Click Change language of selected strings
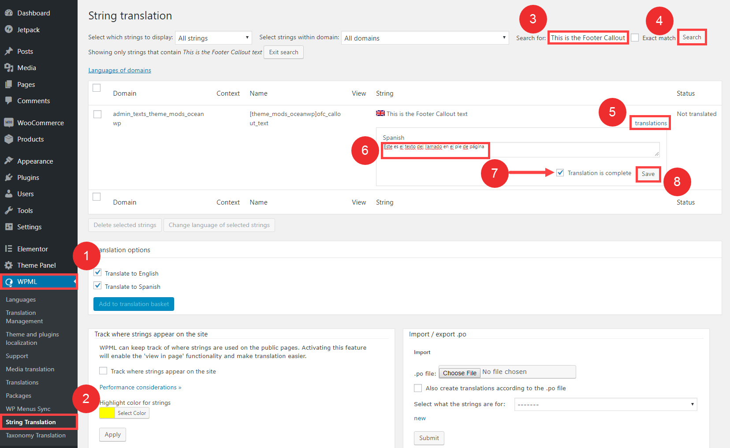The height and width of the screenshot is (448, 730). point(219,225)
